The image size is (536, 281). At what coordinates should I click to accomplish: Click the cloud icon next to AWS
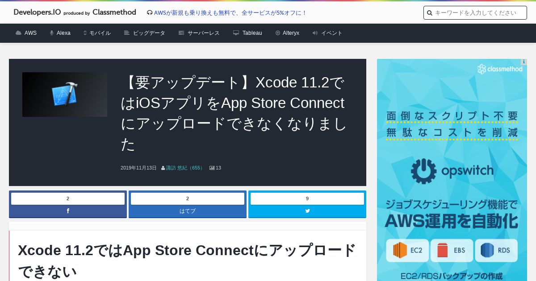point(18,33)
